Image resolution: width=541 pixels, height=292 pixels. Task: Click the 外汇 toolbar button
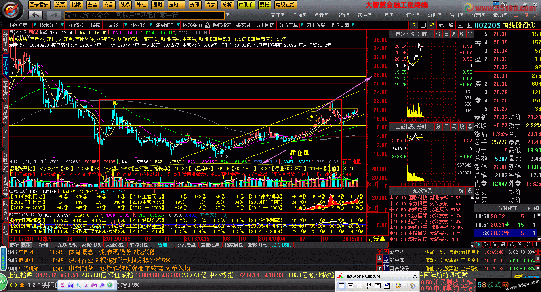(x=141, y=5)
